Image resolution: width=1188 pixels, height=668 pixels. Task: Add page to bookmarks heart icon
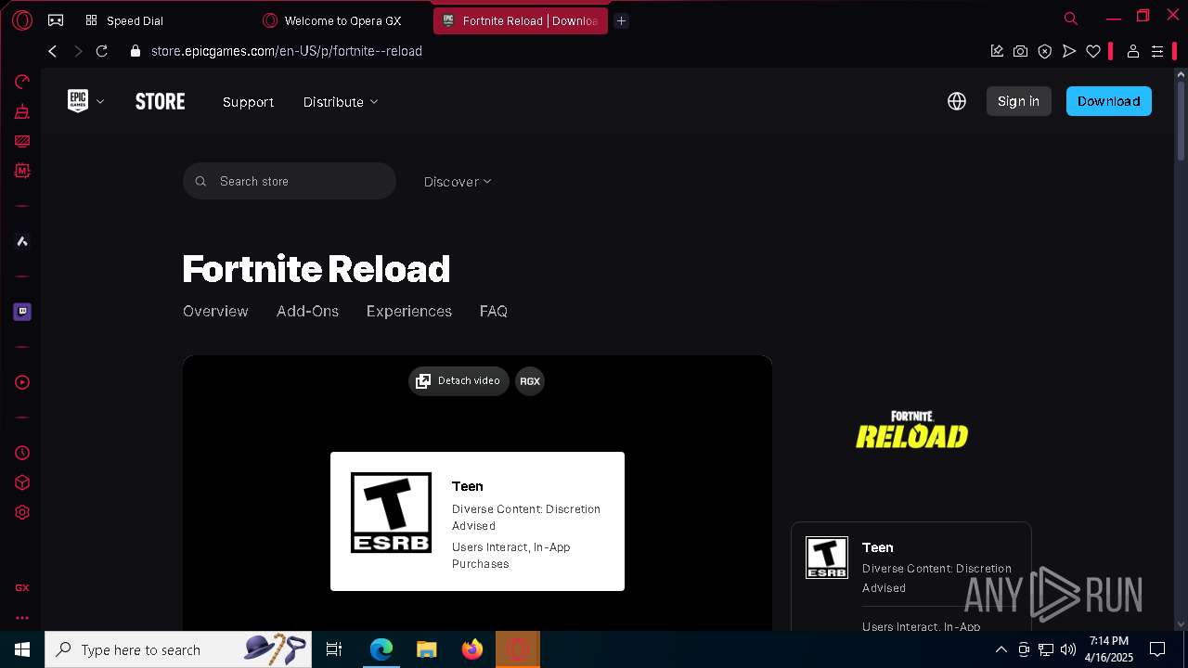pyautogui.click(x=1093, y=51)
